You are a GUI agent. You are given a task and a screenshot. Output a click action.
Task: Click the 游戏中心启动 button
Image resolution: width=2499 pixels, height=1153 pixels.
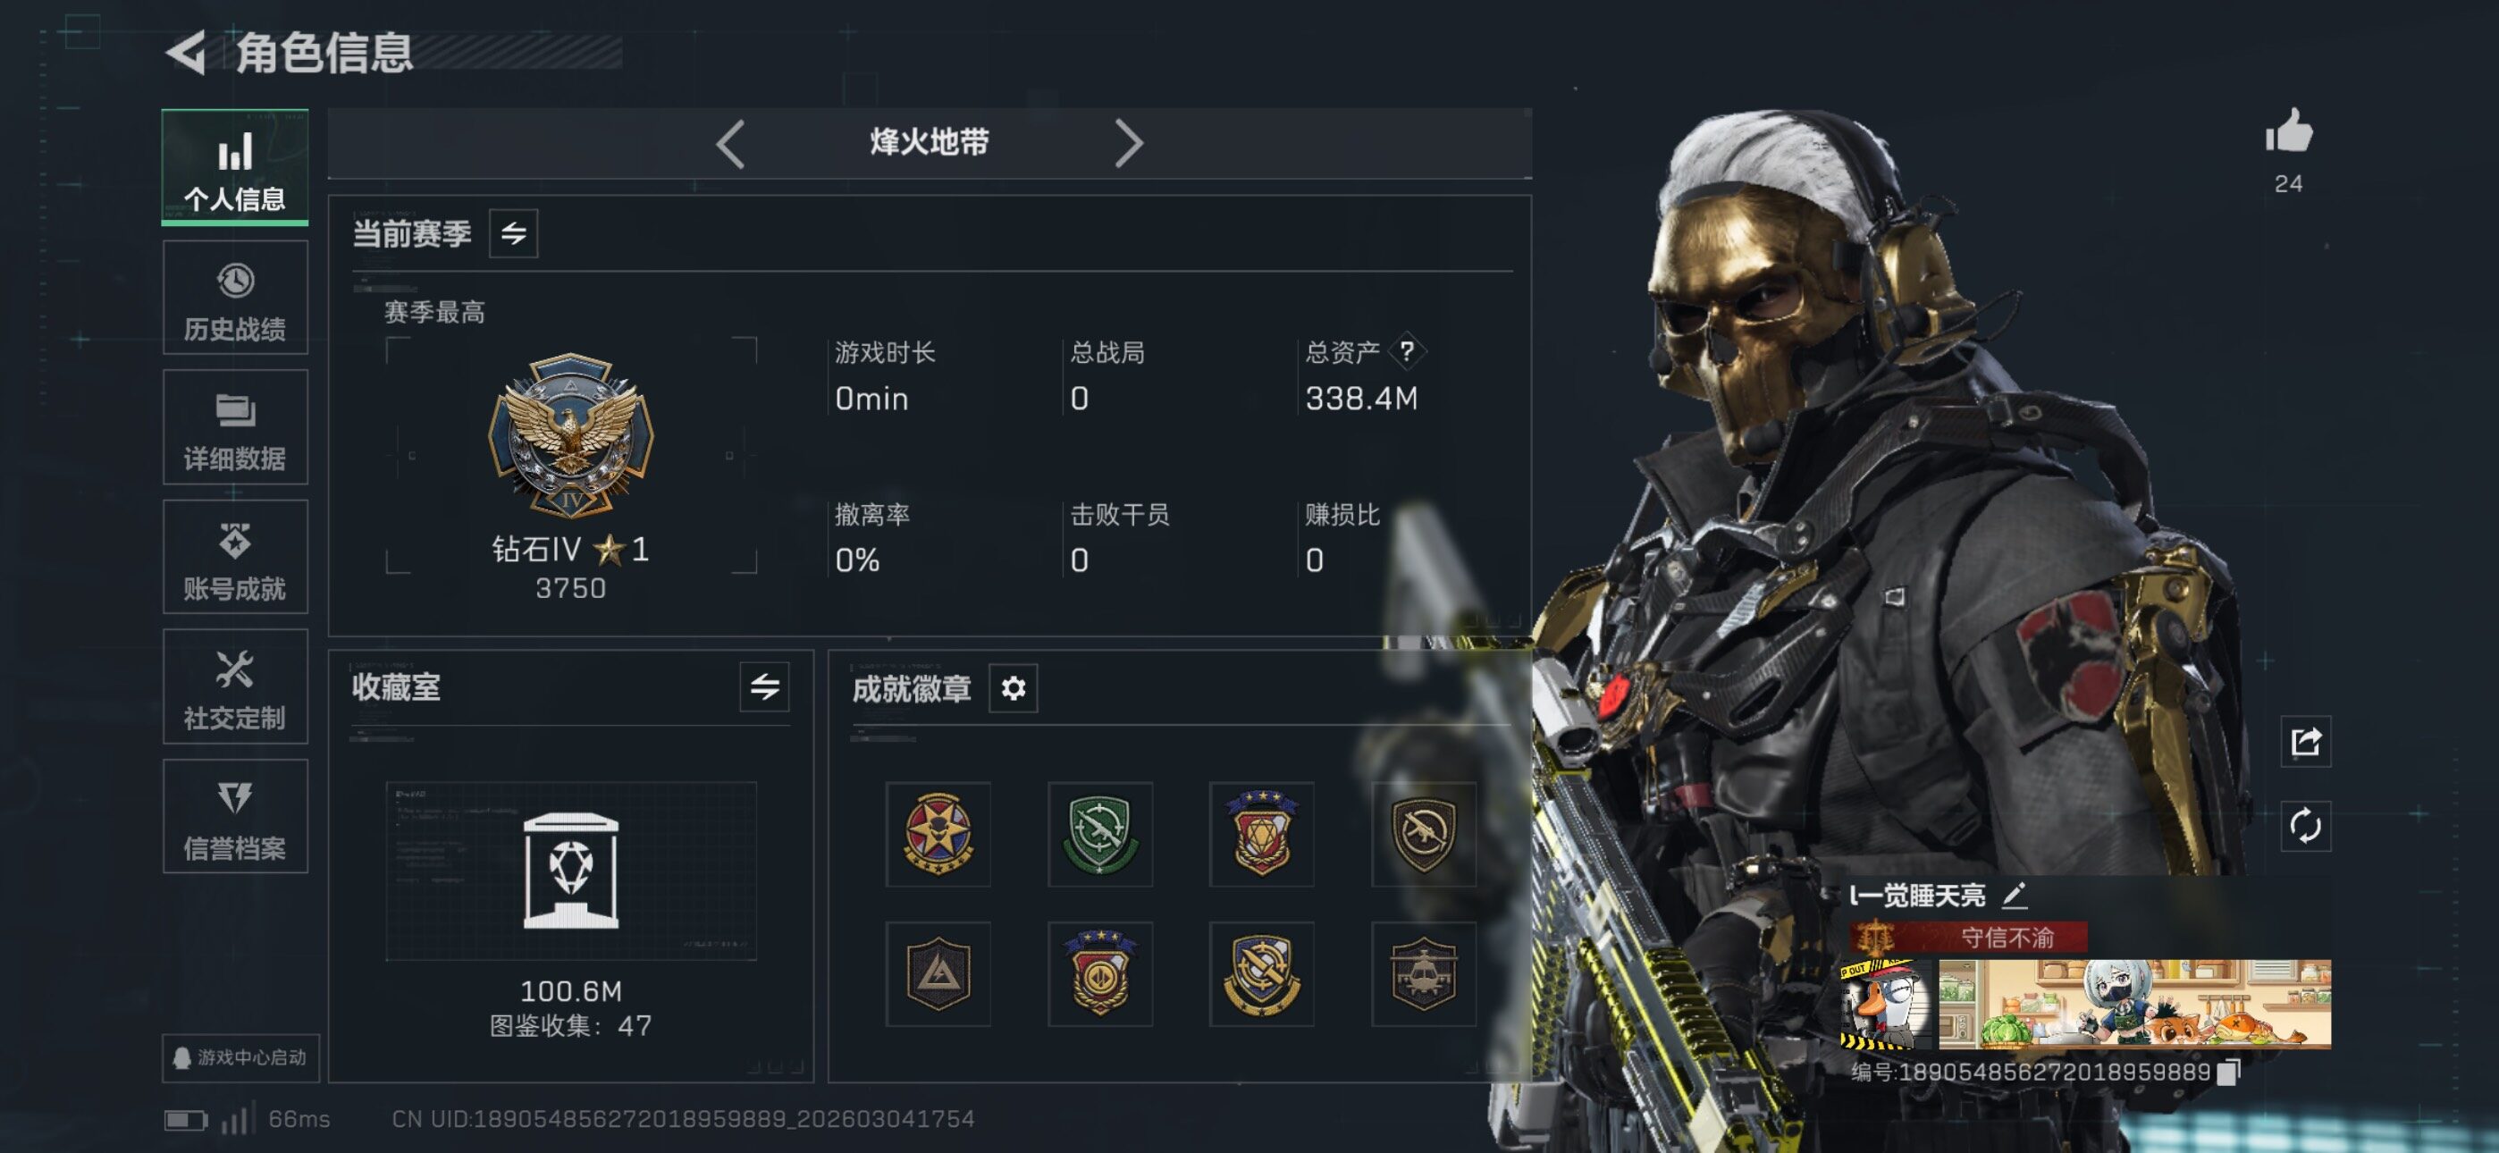[240, 1056]
